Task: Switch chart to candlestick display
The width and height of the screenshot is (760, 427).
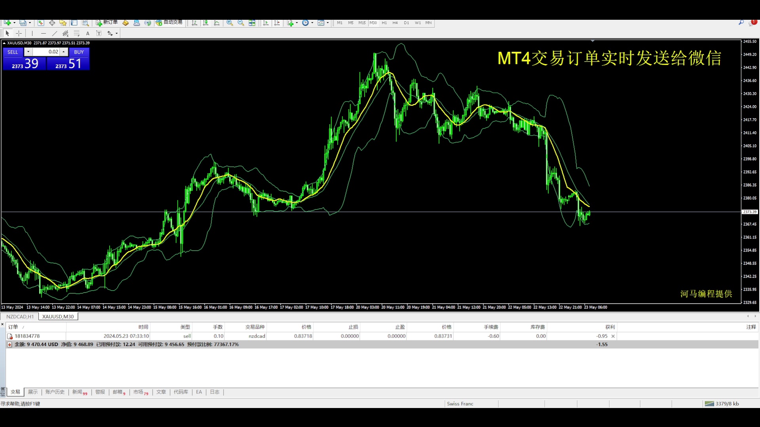Action: coord(205,23)
